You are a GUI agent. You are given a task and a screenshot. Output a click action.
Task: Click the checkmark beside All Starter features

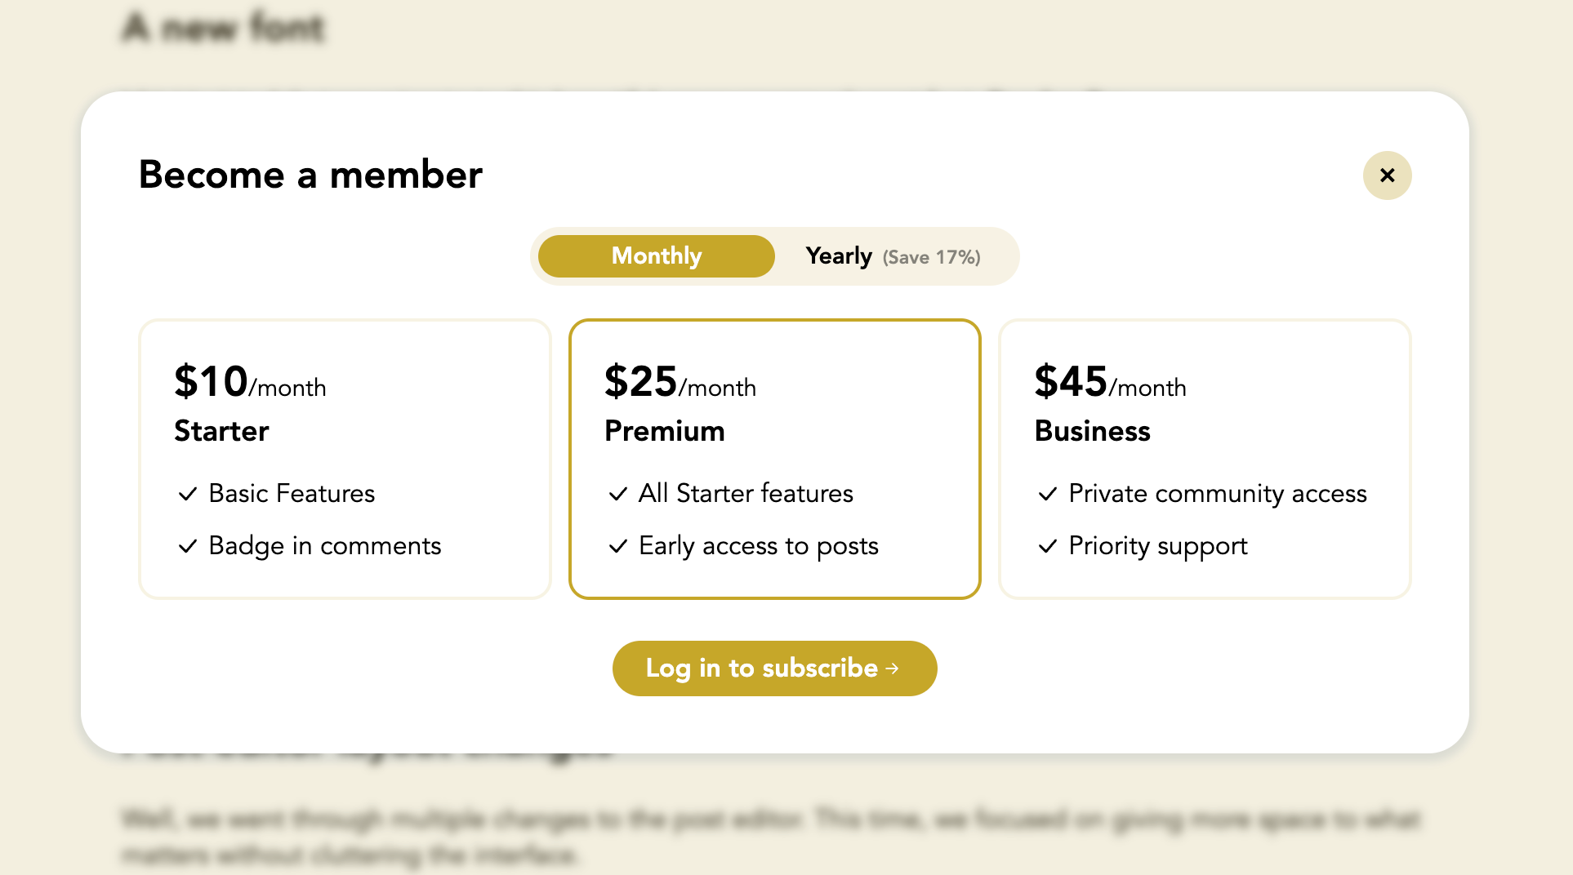coord(617,494)
